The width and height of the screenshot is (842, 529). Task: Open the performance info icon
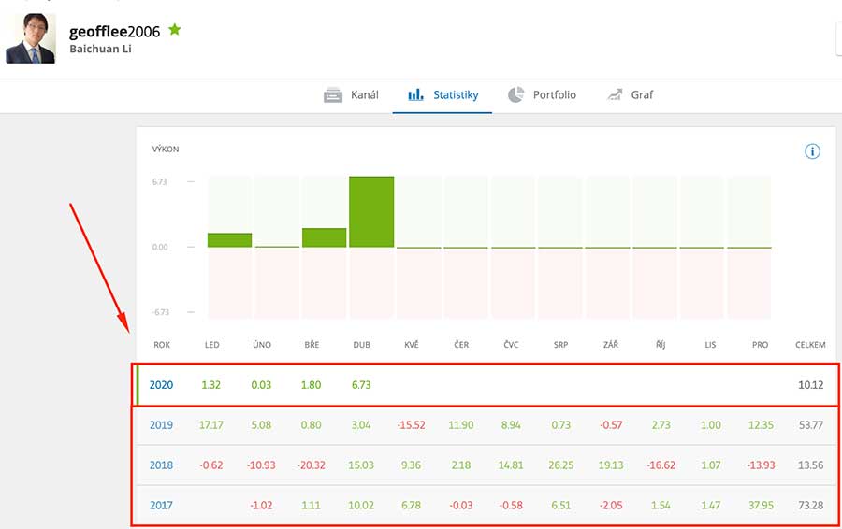coord(812,151)
